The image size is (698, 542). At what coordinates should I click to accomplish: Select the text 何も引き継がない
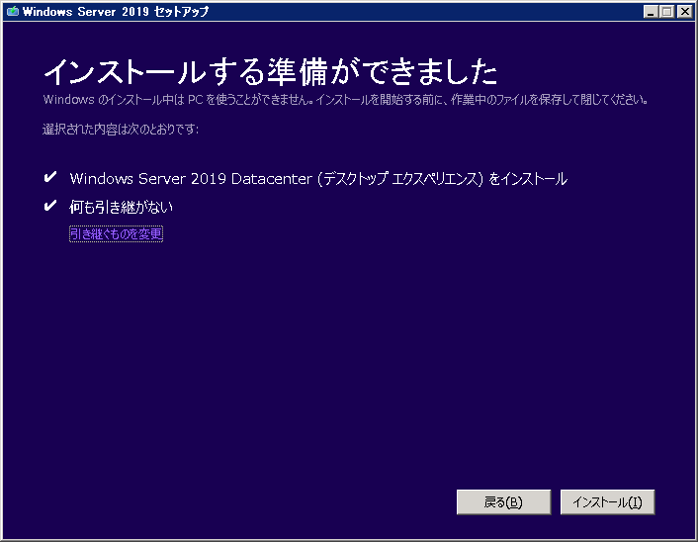pos(121,207)
